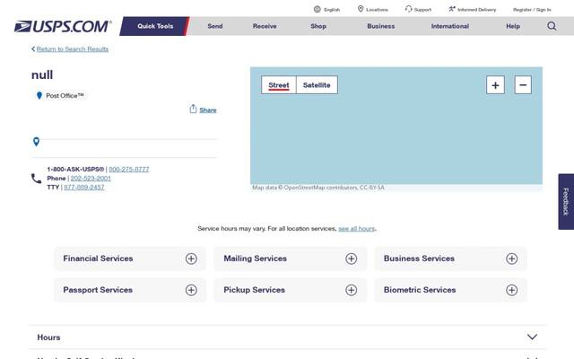Image resolution: width=574 pixels, height=359 pixels.
Task: Open the Receive menu
Action: 265,26
